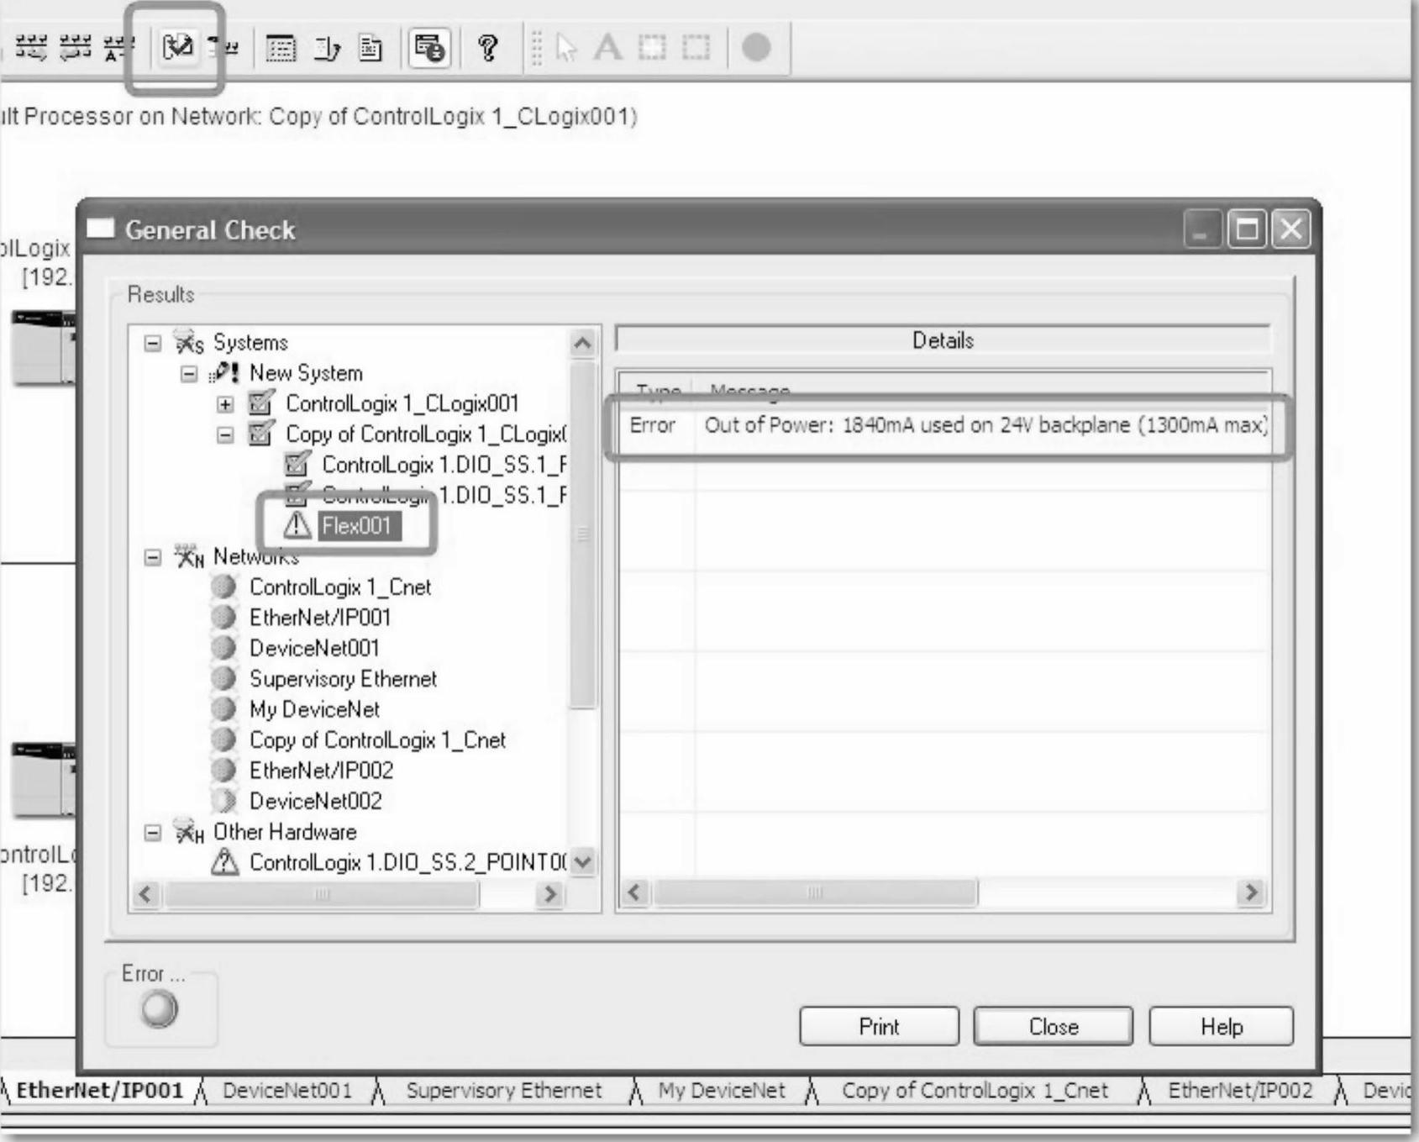Toggle the pressed window toolbar button
The height and width of the screenshot is (1142, 1419).
429,48
